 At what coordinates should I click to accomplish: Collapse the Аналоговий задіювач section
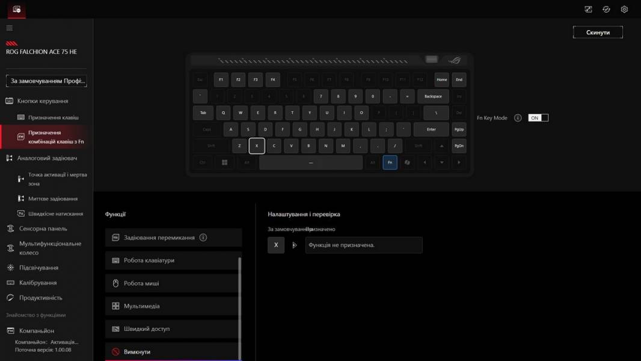coord(47,158)
